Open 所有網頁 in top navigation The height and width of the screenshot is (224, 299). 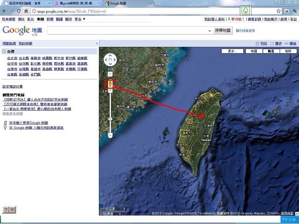(x=8, y=19)
